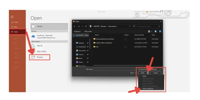Click the Forward arrow in Open dialog
Screen dimensions: 200x100
pos(79,26)
